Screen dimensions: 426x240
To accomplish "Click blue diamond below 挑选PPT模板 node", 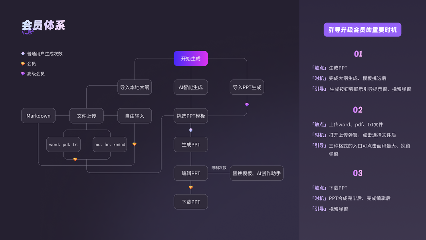I will pyautogui.click(x=191, y=130).
